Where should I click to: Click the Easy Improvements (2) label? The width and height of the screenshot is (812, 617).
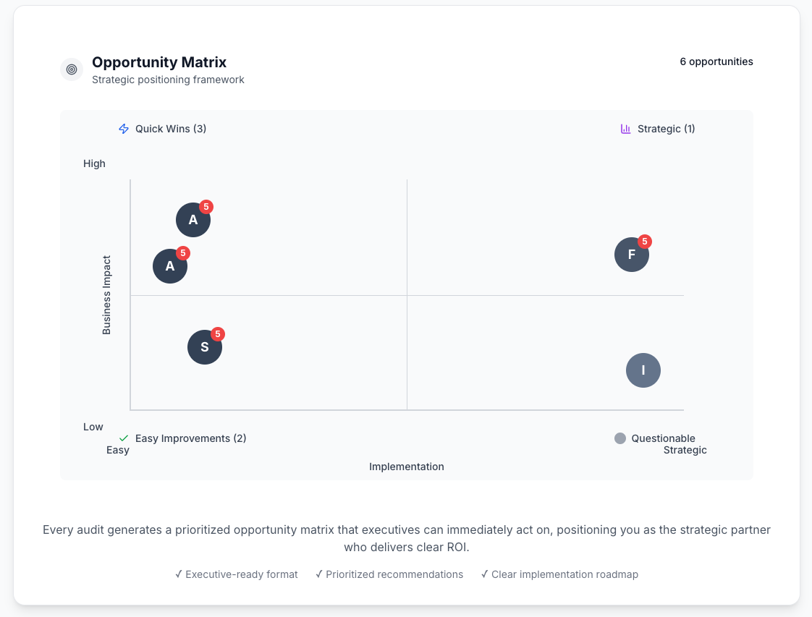(x=190, y=438)
